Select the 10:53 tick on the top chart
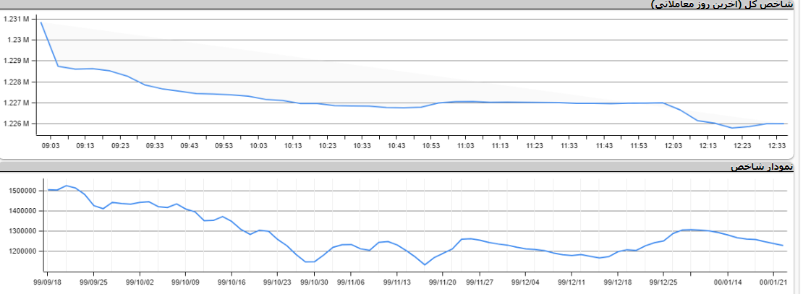Image resolution: width=803 pixels, height=294 pixels. tap(431, 145)
